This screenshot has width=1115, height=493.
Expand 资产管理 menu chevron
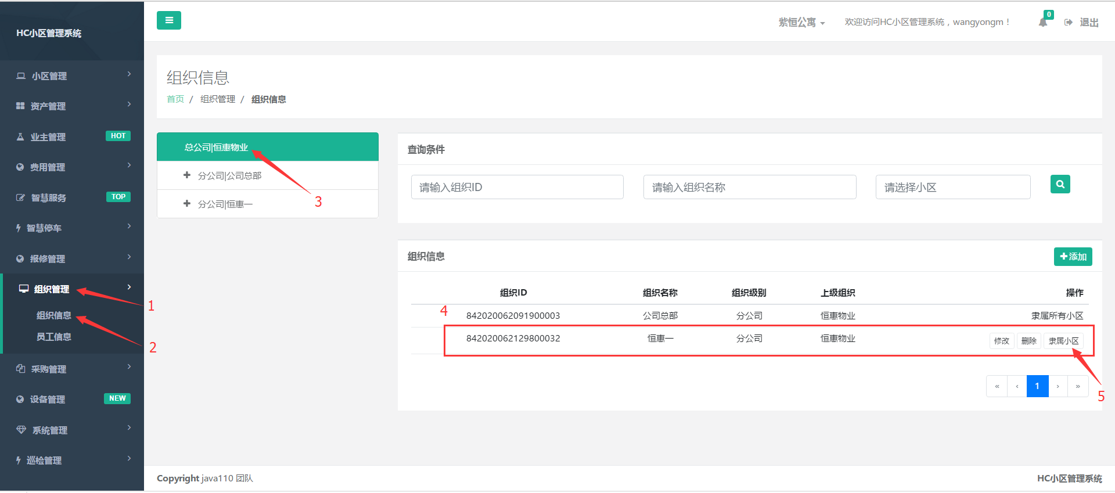[129, 105]
